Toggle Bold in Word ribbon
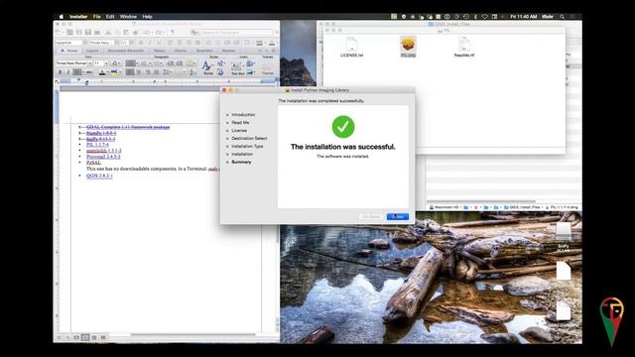The image size is (635, 357). [60, 72]
